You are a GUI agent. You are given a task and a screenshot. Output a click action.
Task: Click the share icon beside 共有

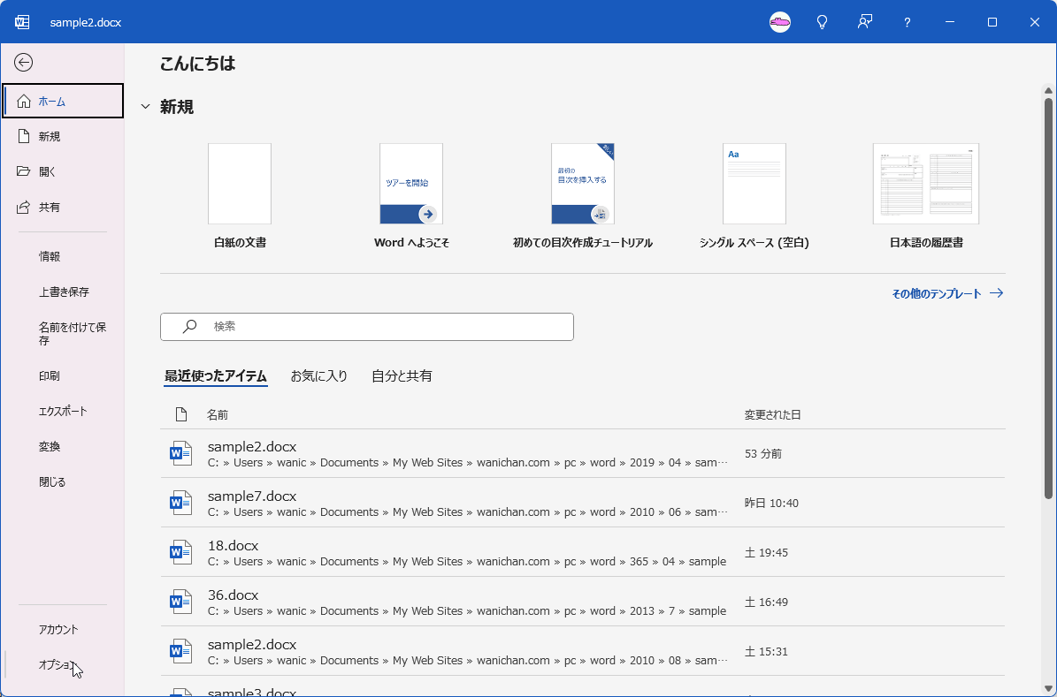(24, 208)
